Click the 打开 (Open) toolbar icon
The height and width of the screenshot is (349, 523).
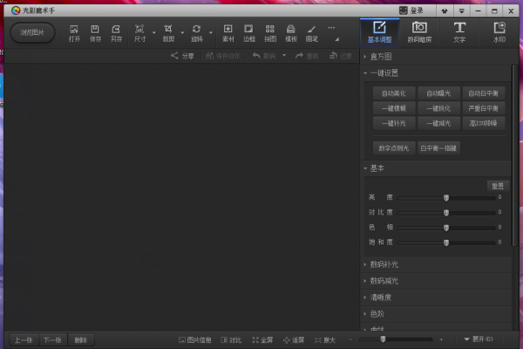[74, 32]
